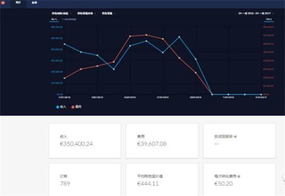Click the 收入 €350,400.24 summary card

85,141
